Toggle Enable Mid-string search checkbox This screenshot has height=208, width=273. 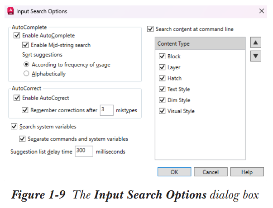[25, 45]
